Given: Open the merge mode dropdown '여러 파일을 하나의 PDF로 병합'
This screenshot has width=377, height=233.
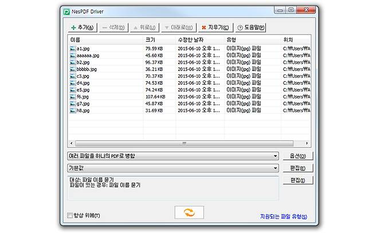Looking at the screenshot, I should pos(173,156).
